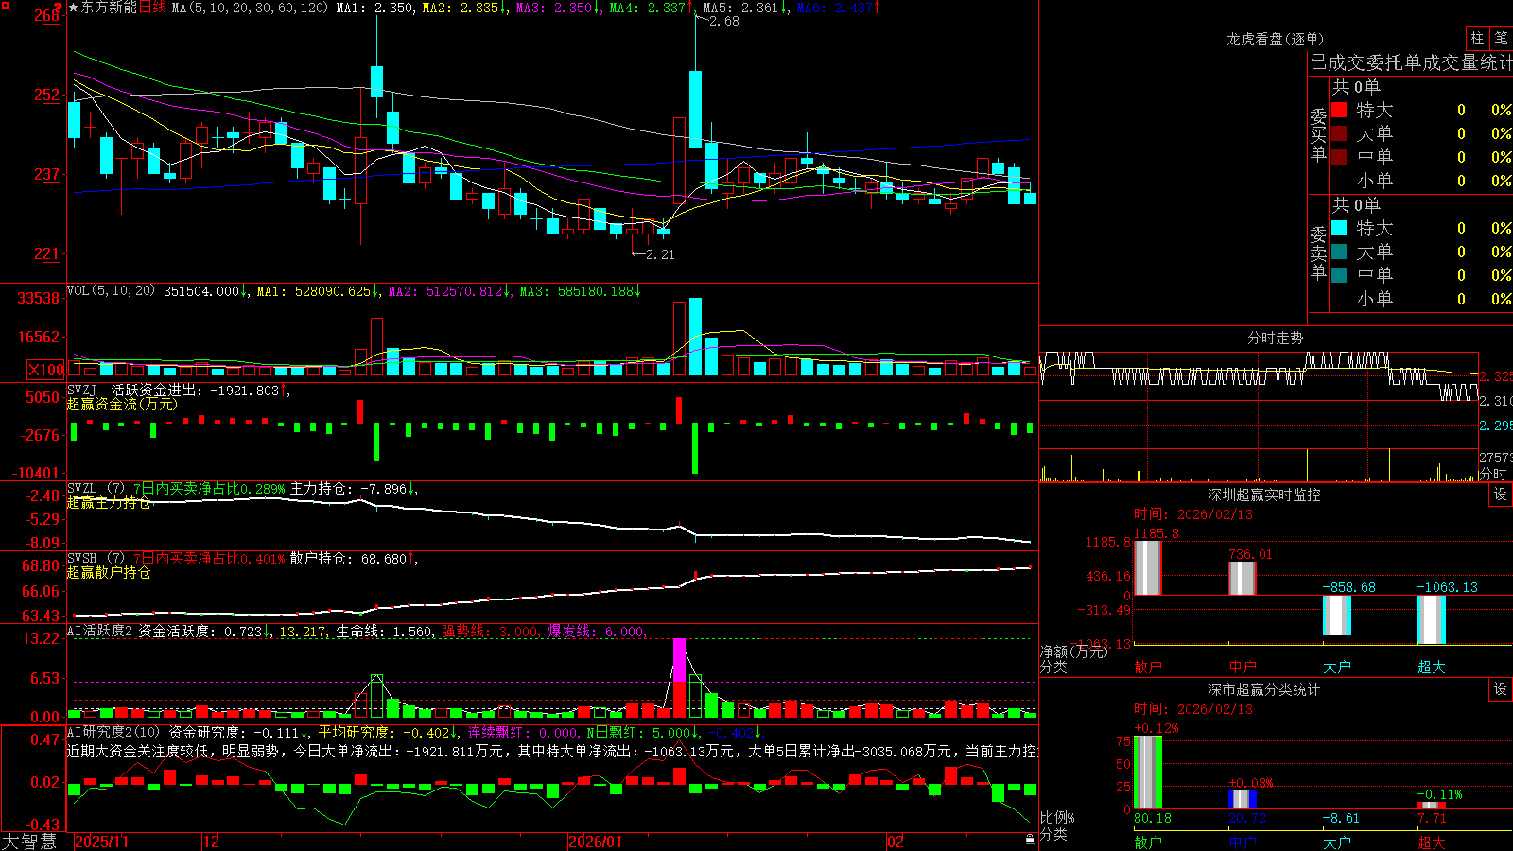
Task: Click MA2: 2.335 yellow value
Action: pyautogui.click(x=461, y=8)
